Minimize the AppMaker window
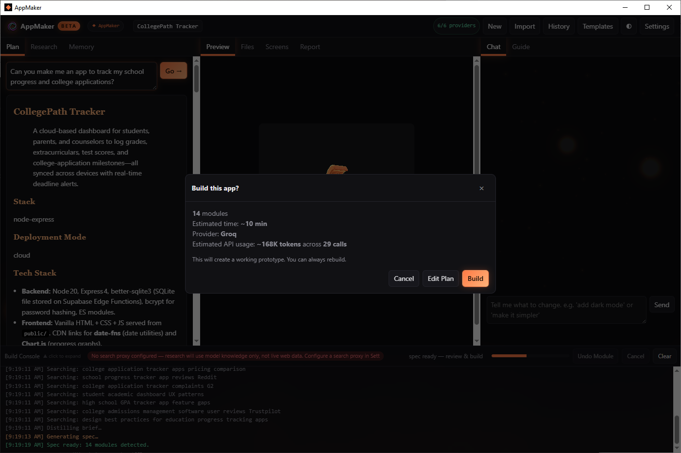Screen dimensions: 681x453 click(x=625, y=7)
